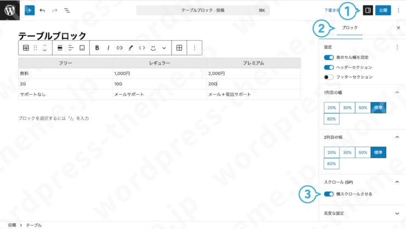Close the settings sidebar

(398, 28)
